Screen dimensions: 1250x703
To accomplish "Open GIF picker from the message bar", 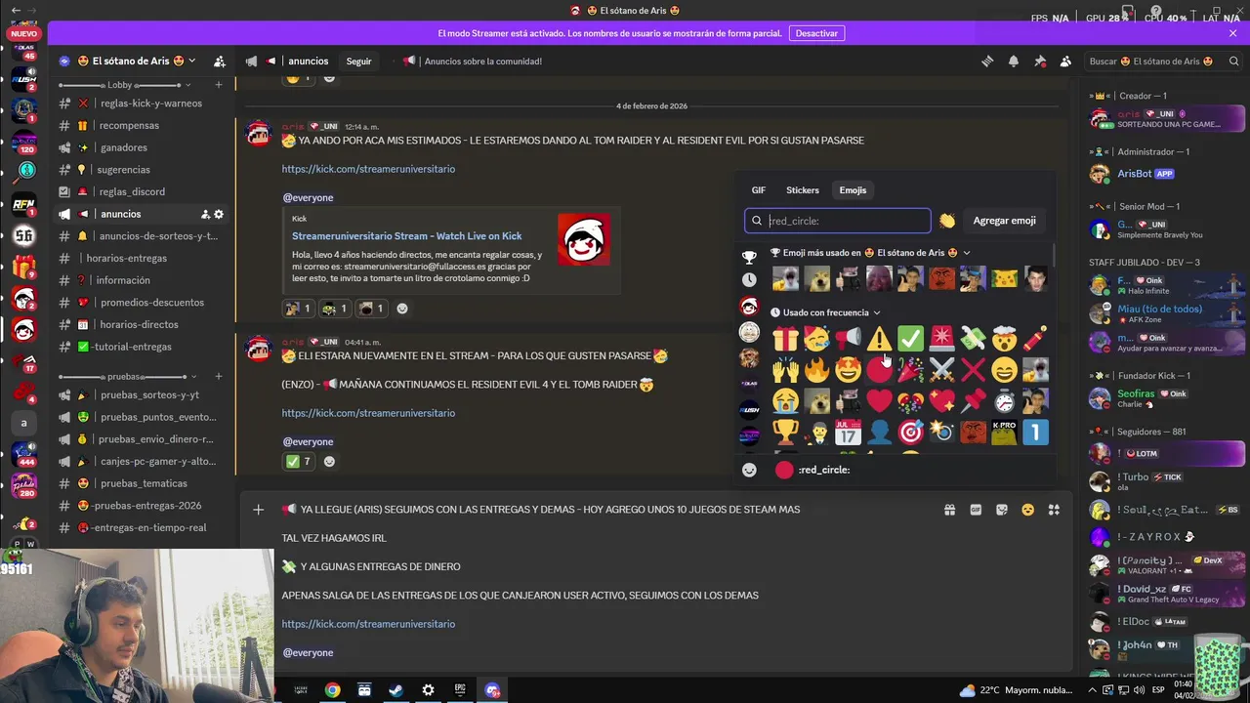I will (x=976, y=510).
